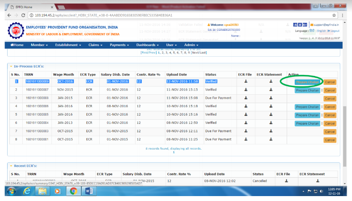Click Prepare Challan for TRRN 1601611000009

tap(307, 82)
